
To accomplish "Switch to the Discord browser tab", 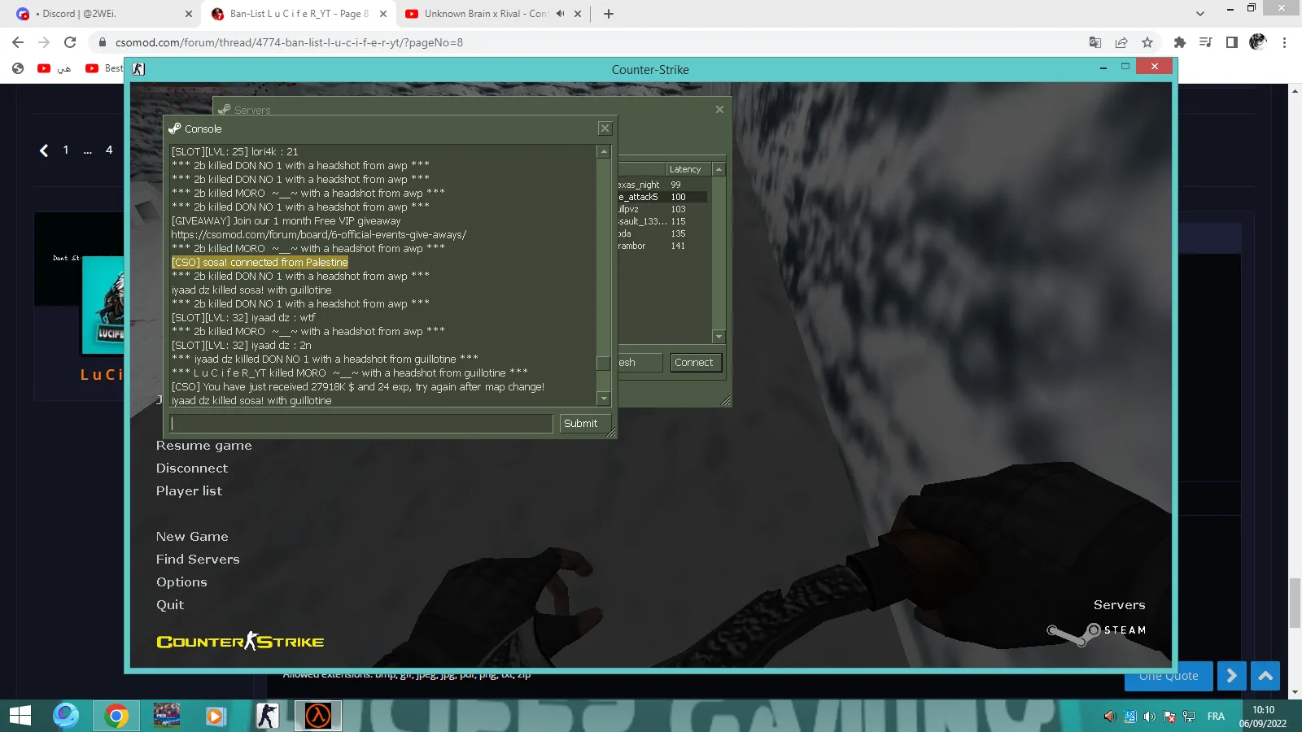I will [102, 14].
